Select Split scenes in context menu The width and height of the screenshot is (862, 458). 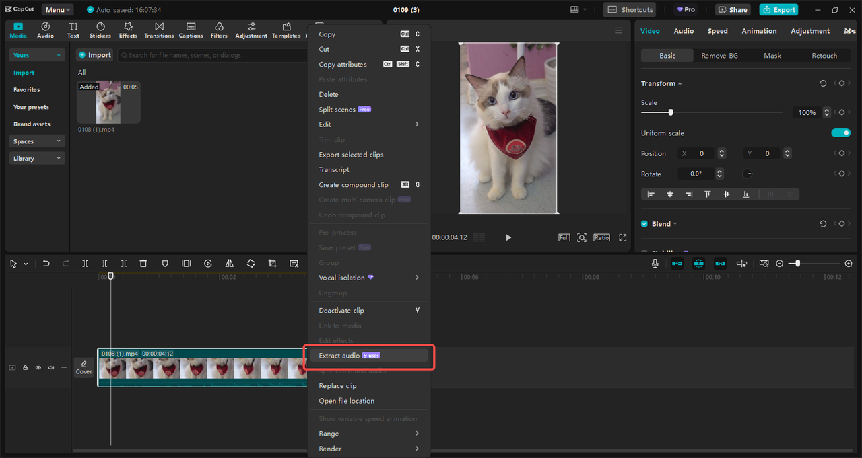coord(368,110)
